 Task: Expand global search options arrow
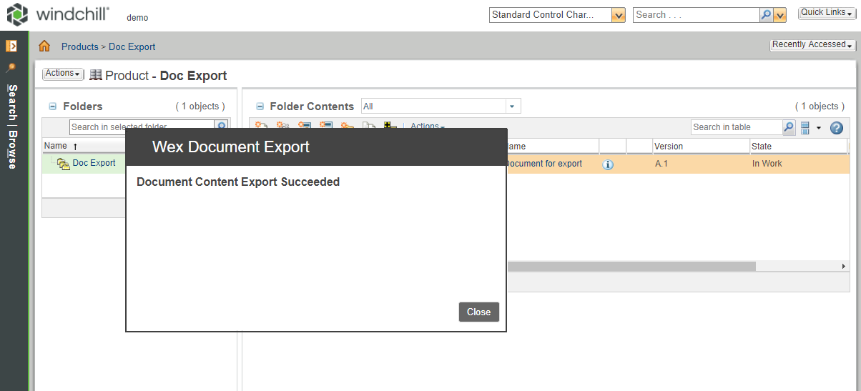coord(780,15)
